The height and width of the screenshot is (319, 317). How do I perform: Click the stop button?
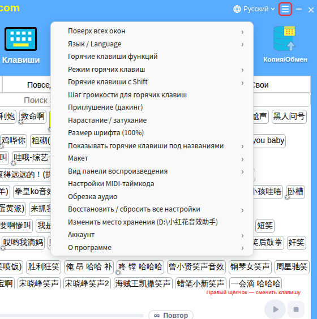coord(296,309)
